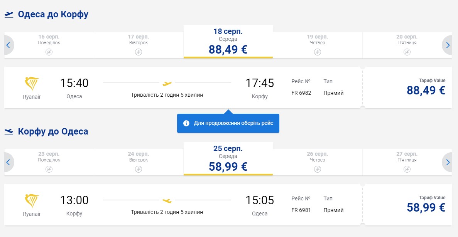
Task: Show earlier outbound dates with left arrow
Action: coord(8,45)
